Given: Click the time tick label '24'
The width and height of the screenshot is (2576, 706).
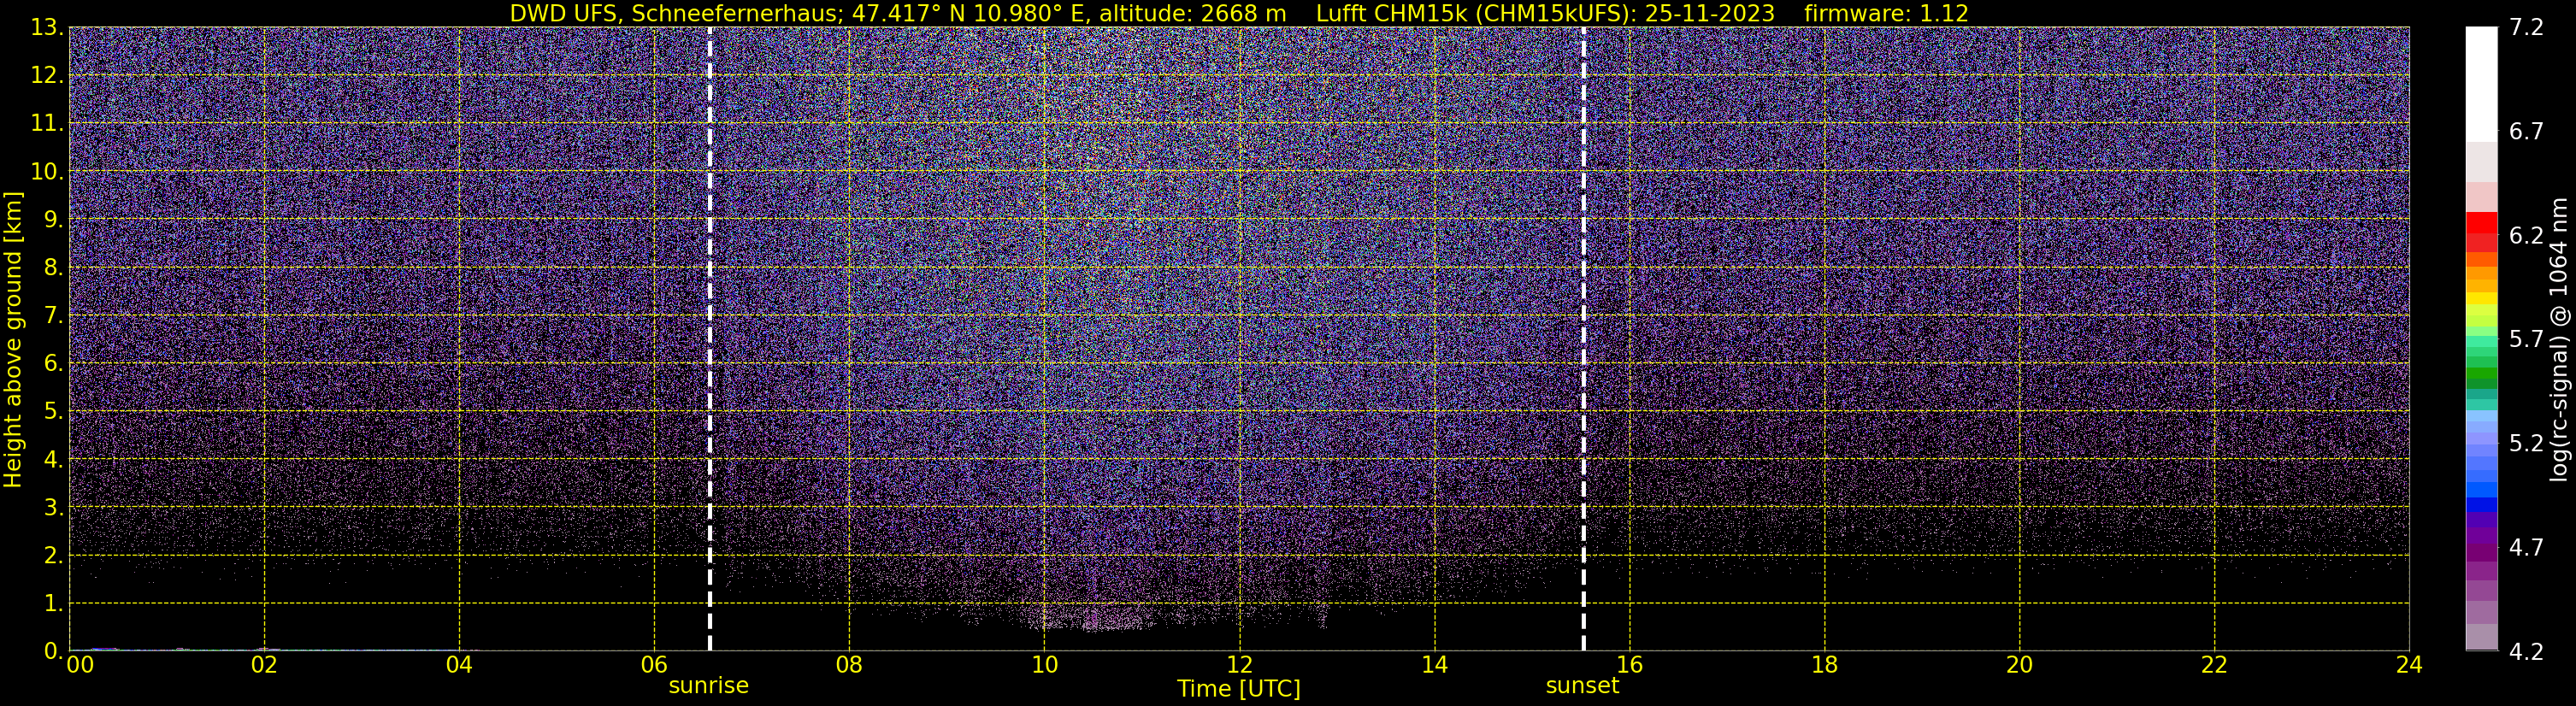Looking at the screenshot, I should pyautogui.click(x=2409, y=665).
